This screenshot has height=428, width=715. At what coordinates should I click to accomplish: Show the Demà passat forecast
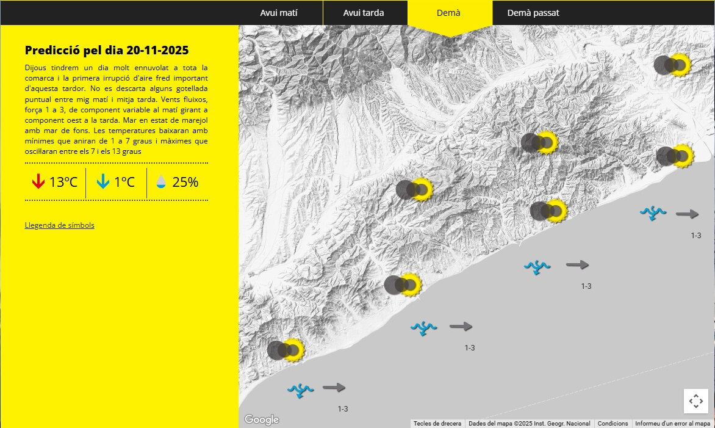pos(533,13)
